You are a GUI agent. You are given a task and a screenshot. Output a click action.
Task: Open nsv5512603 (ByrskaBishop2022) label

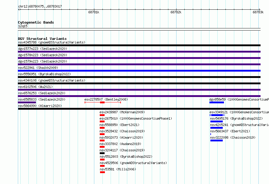pos(126,157)
